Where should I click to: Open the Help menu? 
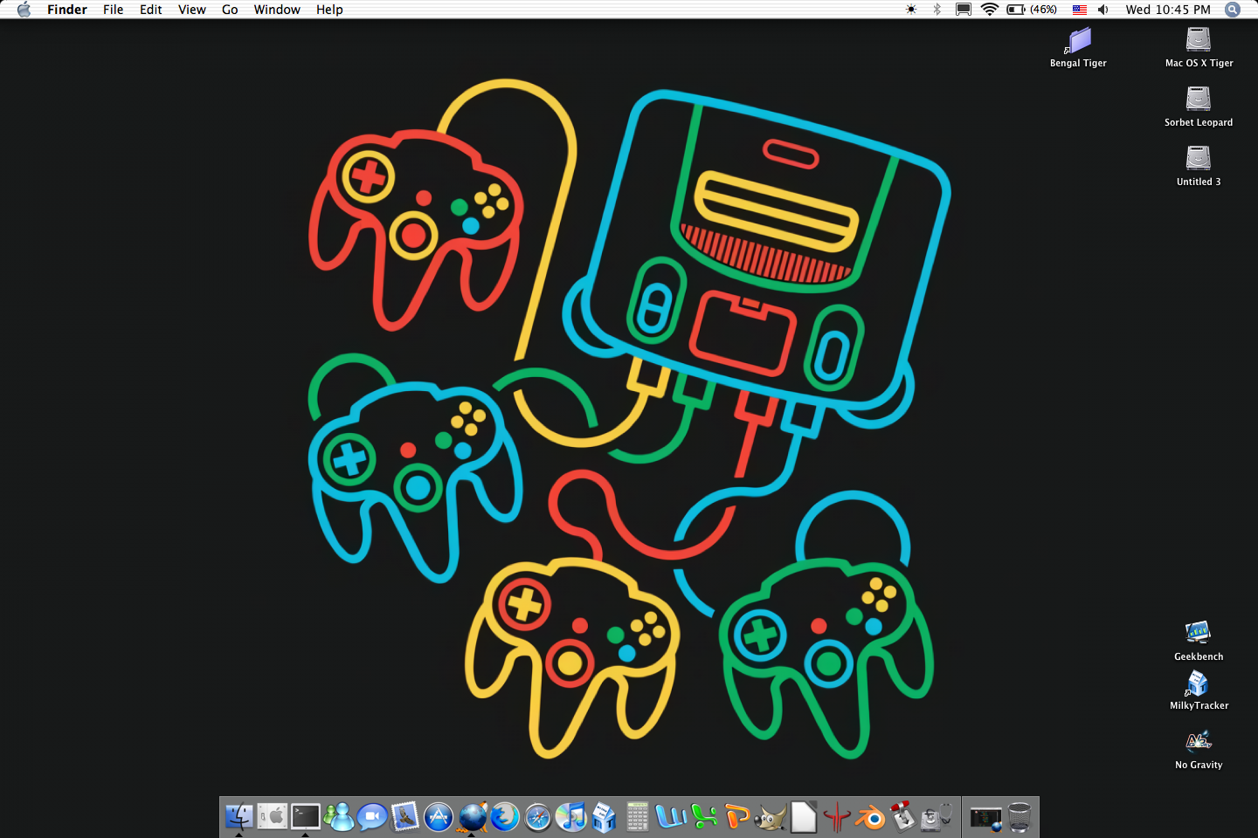click(x=329, y=10)
